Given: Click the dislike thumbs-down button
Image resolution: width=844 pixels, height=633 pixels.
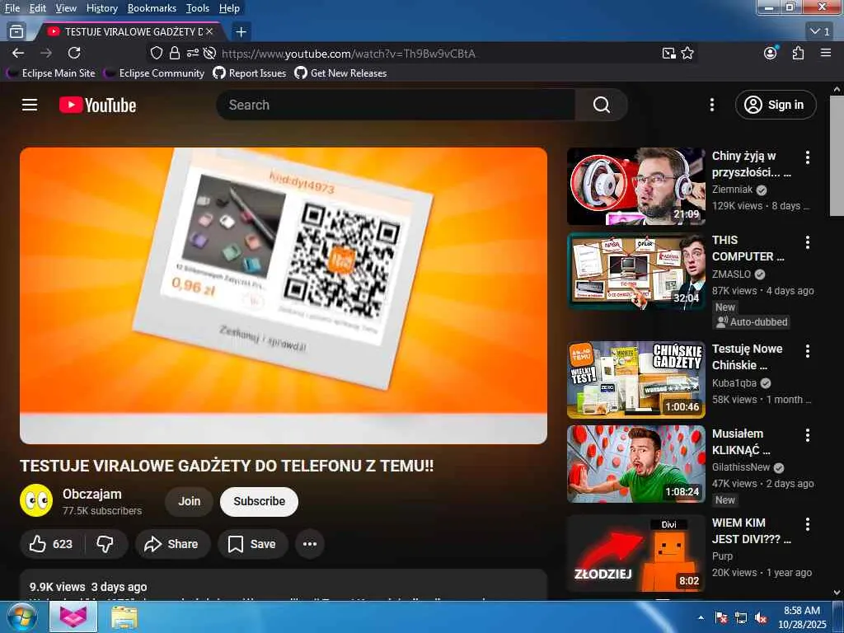Looking at the screenshot, I should coord(105,544).
